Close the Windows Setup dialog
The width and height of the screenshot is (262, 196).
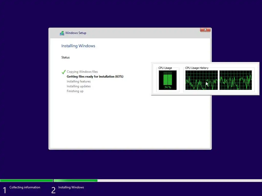pos(205,30)
